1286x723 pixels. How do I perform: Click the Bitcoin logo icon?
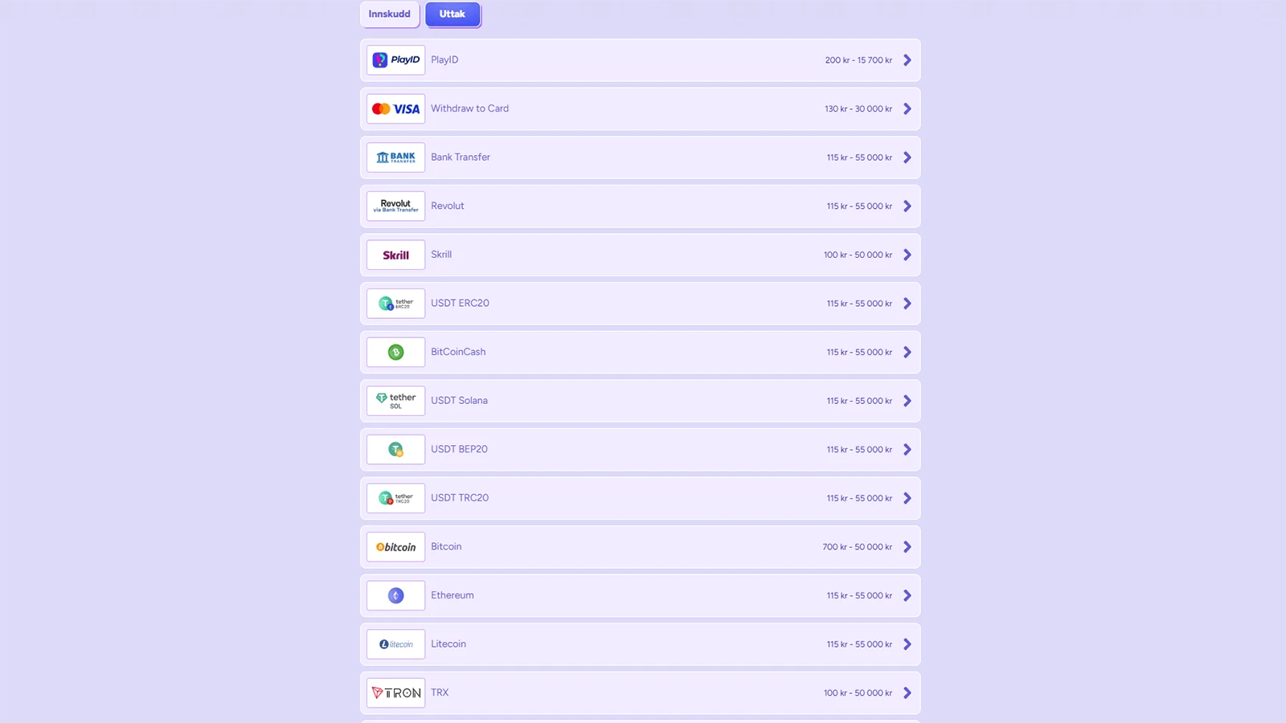pyautogui.click(x=395, y=547)
